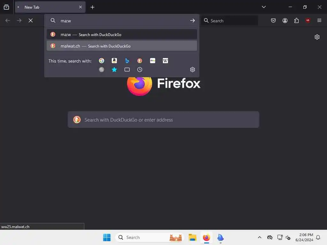The width and height of the screenshot is (327, 245).
Task: Open the uBlock Origin extension
Action: 308,20
